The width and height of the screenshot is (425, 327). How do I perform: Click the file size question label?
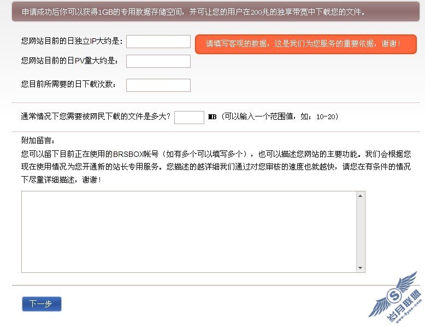click(x=96, y=116)
